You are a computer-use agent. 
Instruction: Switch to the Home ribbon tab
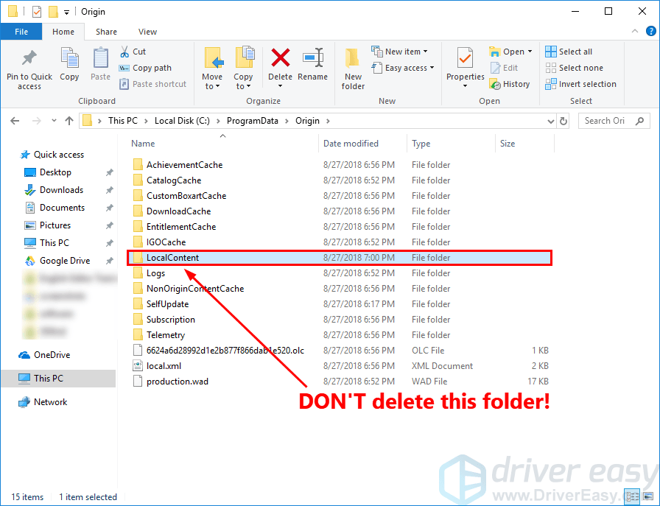click(63, 32)
